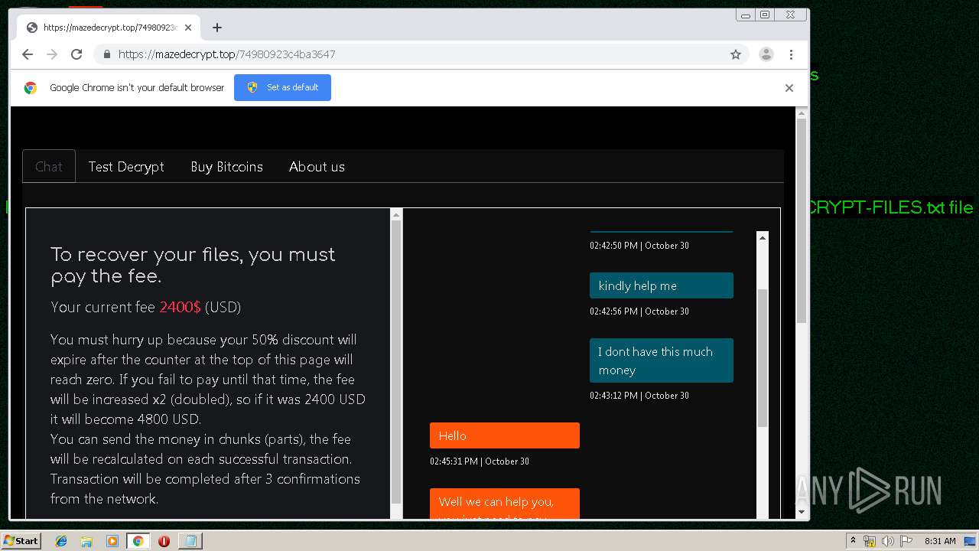Click the chat scrollbar up arrow
The width and height of the screenshot is (979, 551).
[x=763, y=238]
